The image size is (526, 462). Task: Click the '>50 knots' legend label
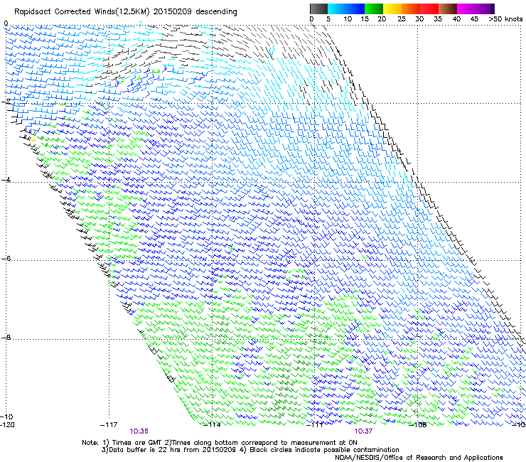pos(505,18)
